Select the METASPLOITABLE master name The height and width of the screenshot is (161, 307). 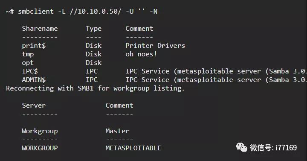pyautogui.click(x=133, y=148)
